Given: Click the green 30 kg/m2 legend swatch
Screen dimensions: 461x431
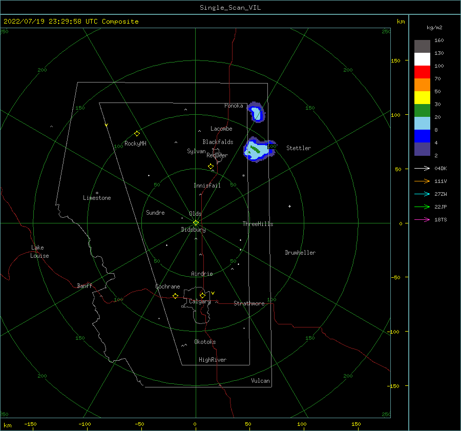Looking at the screenshot, I should point(422,111).
